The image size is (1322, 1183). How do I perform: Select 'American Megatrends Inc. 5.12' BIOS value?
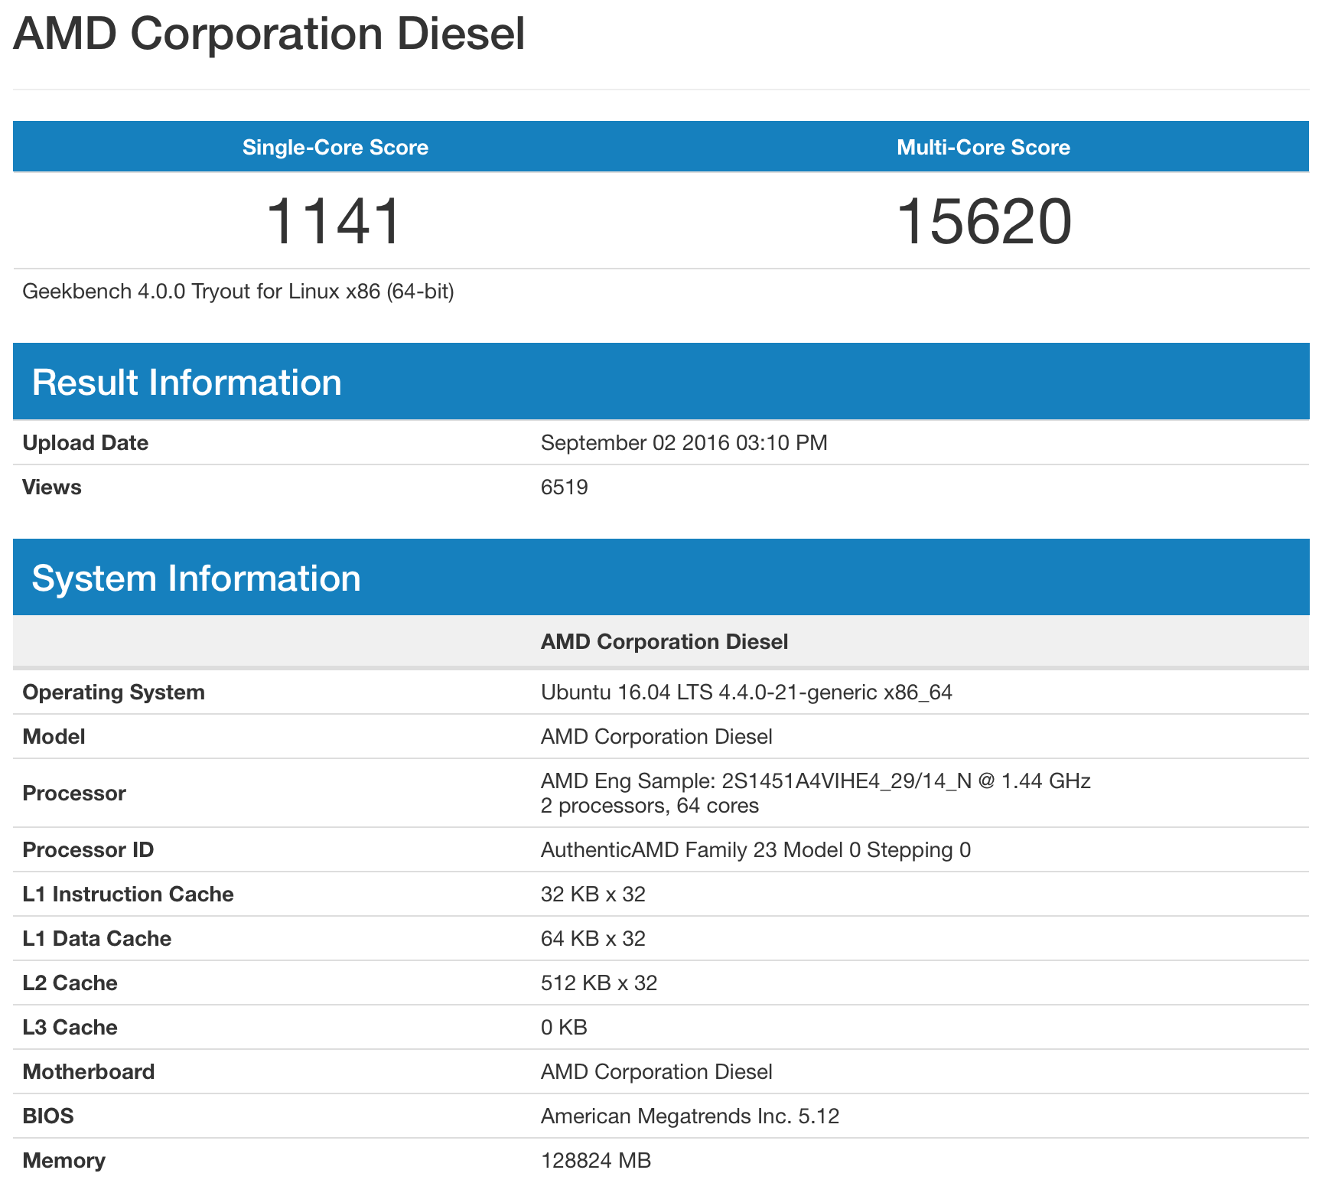tap(690, 1116)
